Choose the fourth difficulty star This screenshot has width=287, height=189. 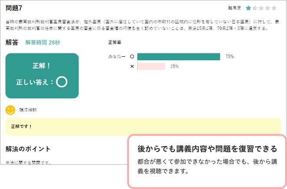(267, 8)
